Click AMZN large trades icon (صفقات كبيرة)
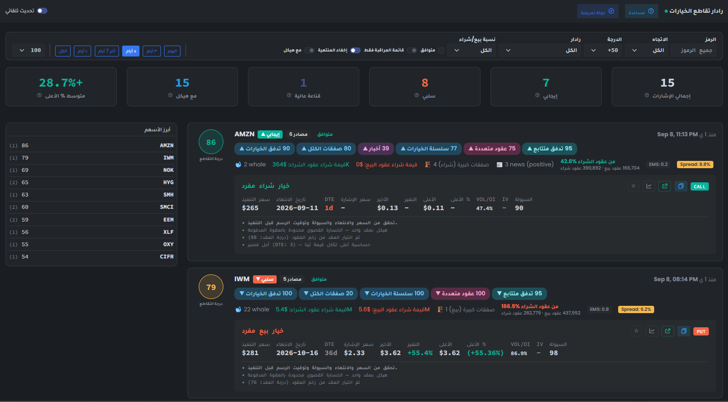 [x=428, y=165]
